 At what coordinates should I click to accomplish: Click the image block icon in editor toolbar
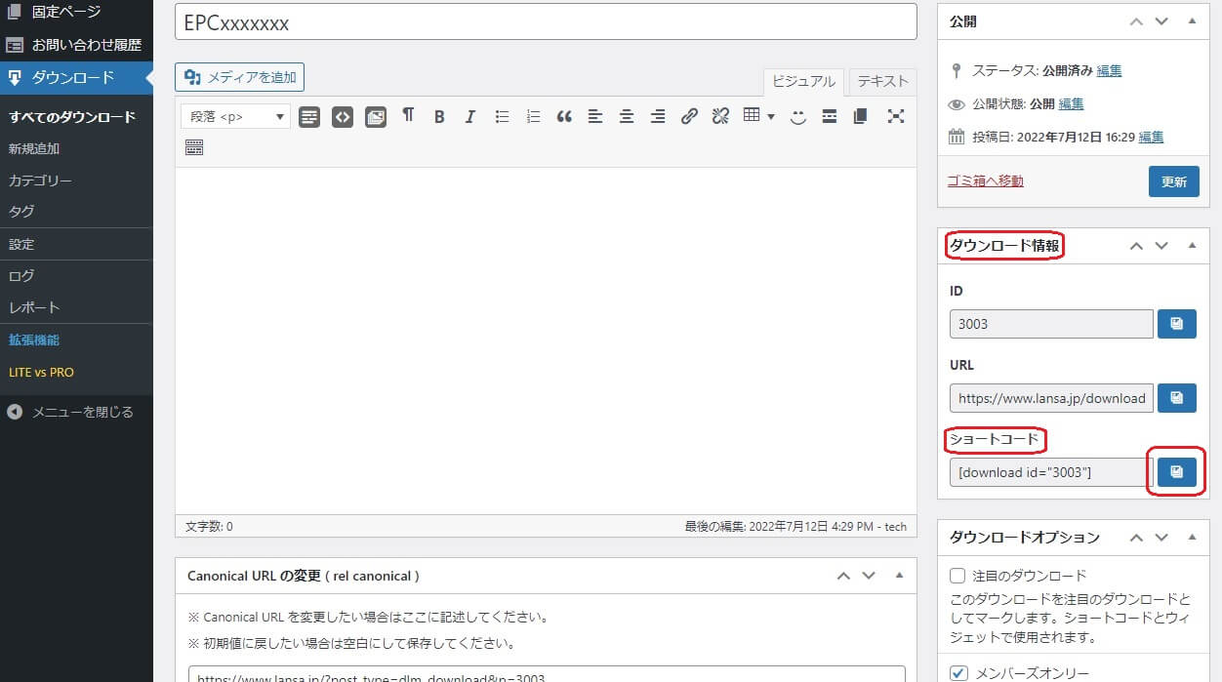click(376, 117)
